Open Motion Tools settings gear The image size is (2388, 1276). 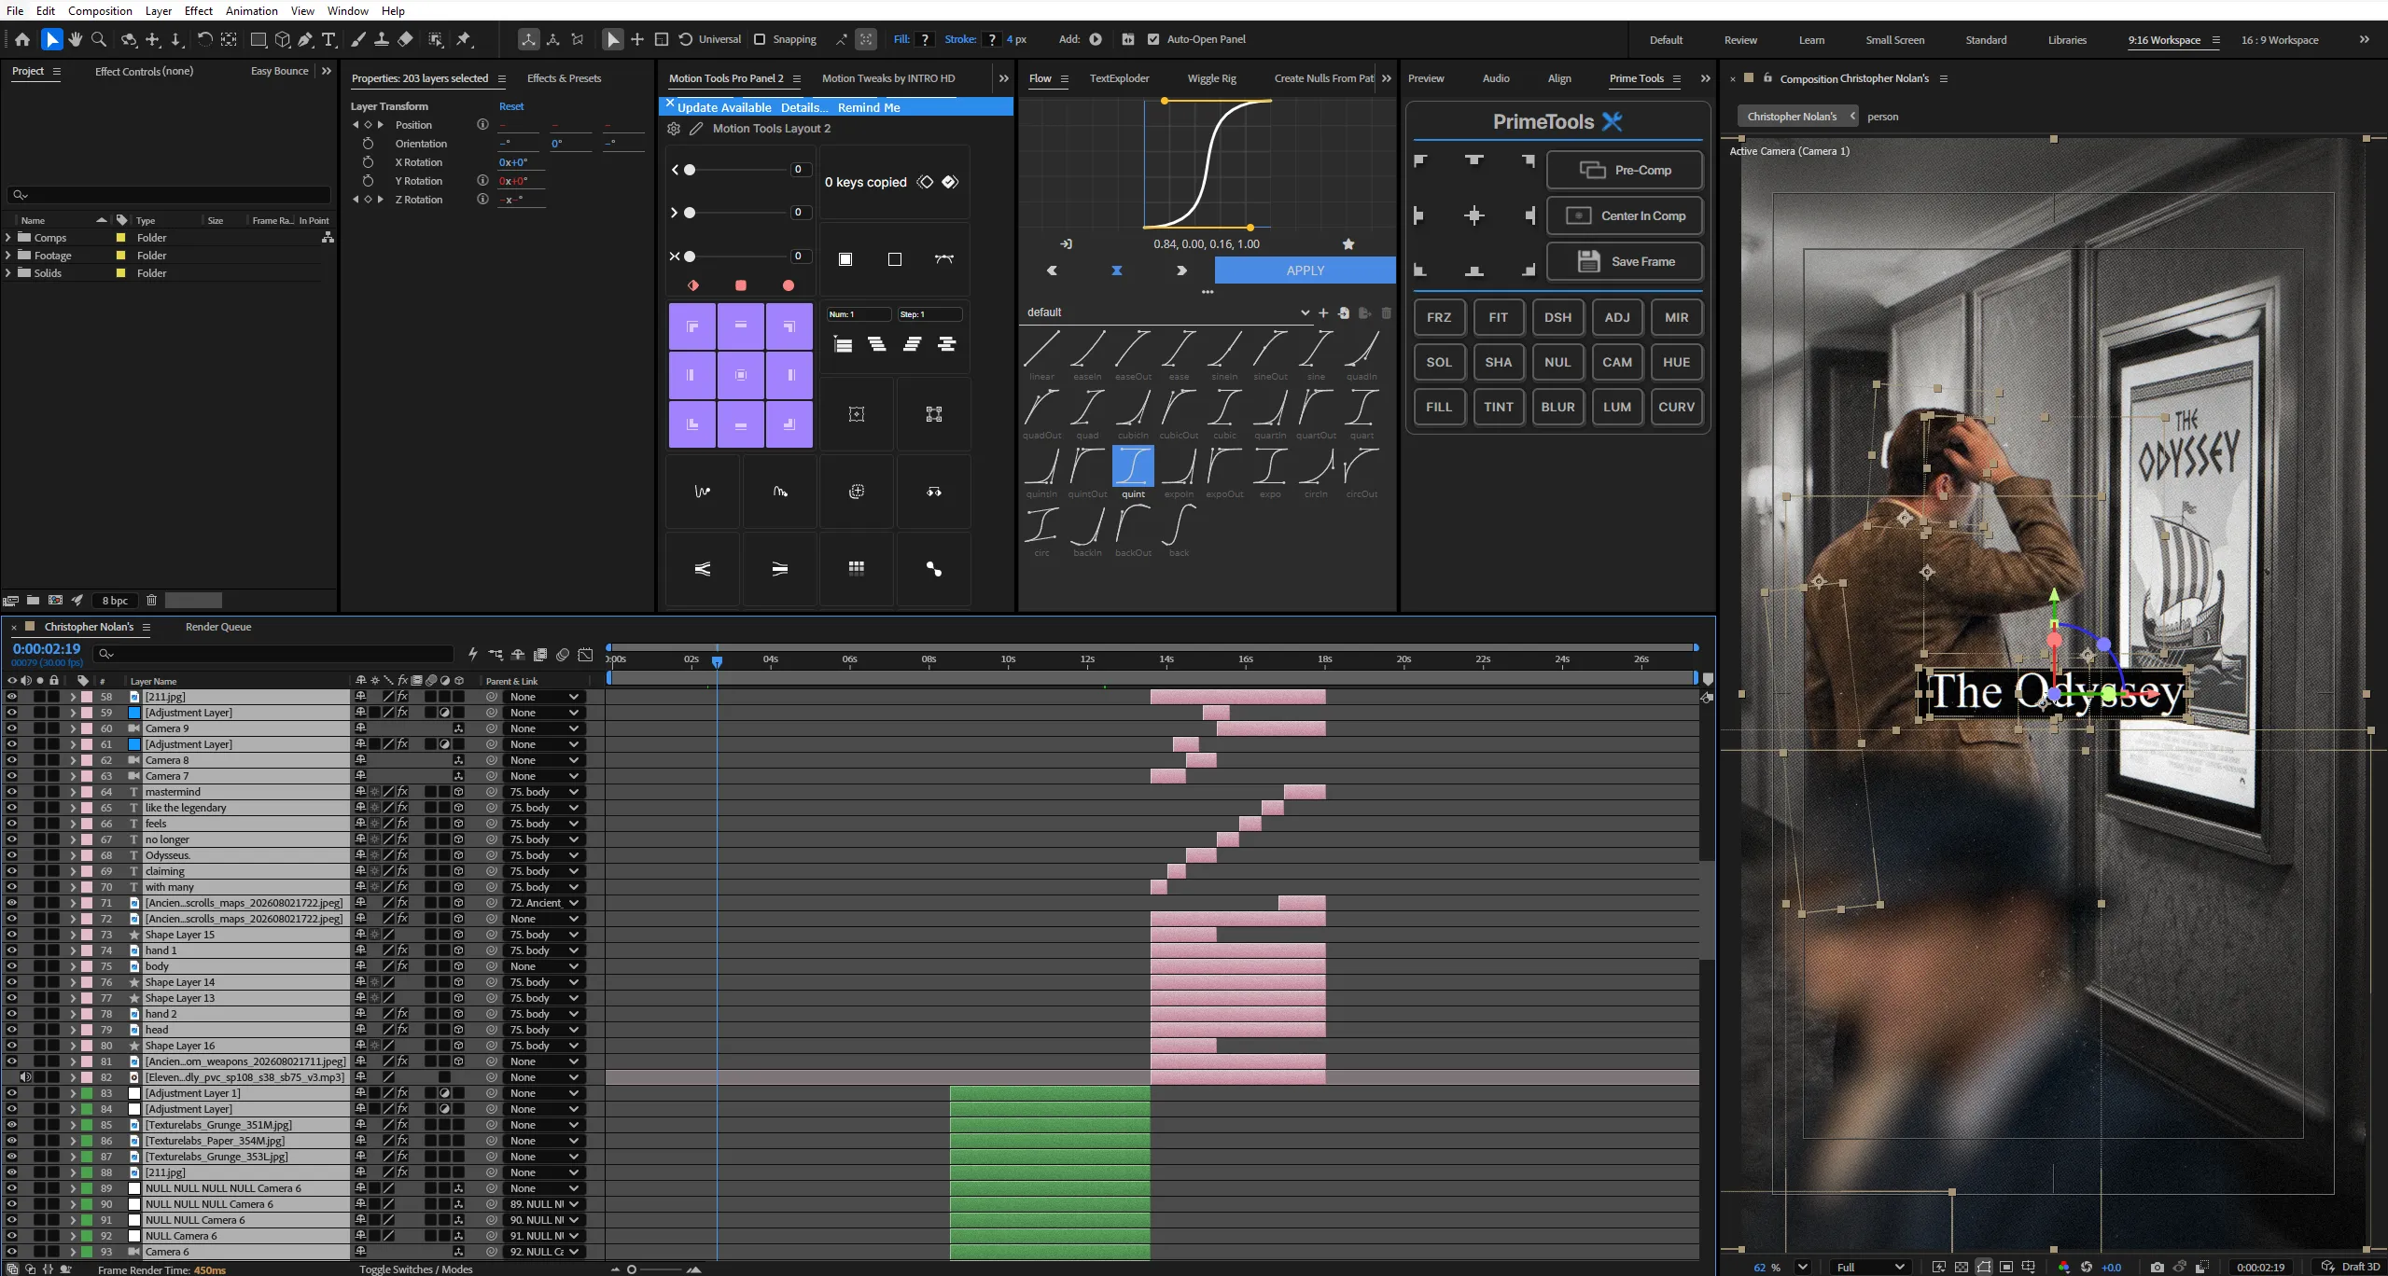point(674,129)
